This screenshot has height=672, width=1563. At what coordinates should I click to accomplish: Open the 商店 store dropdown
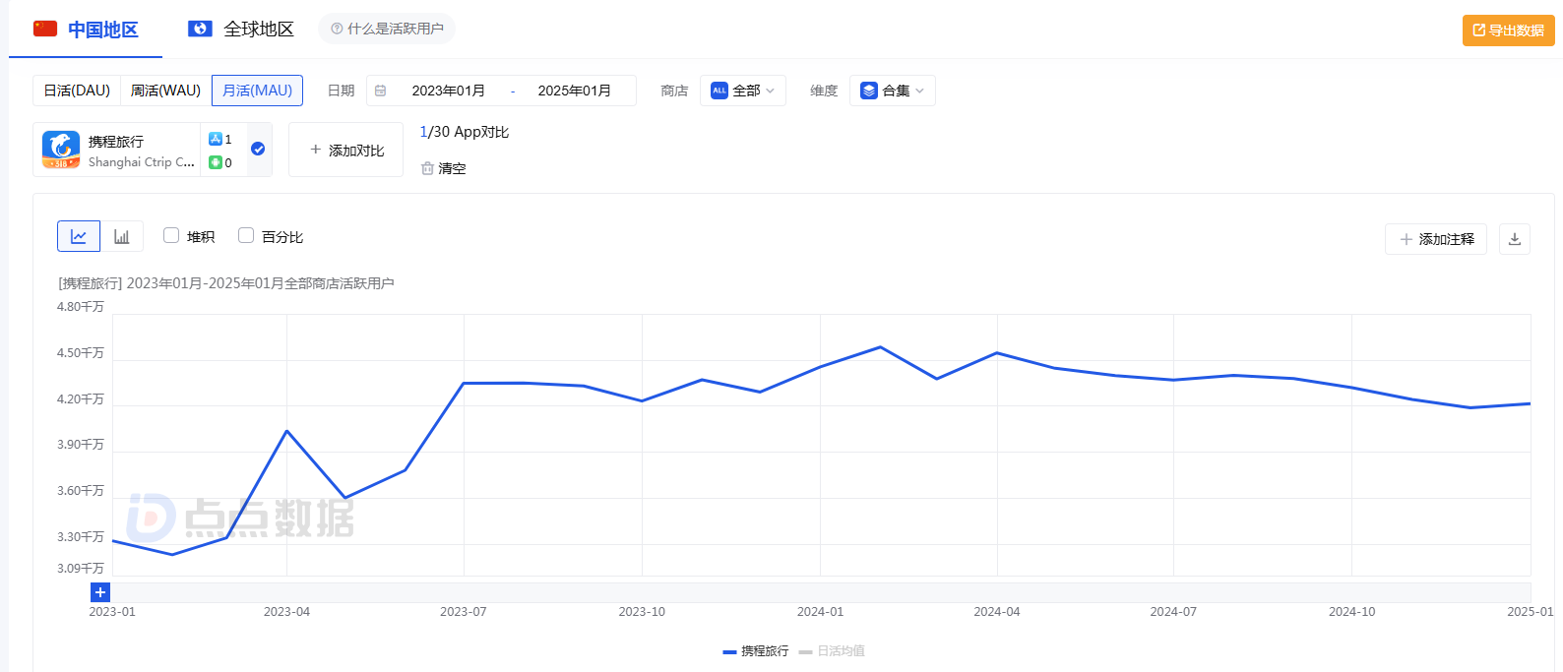[x=743, y=91]
